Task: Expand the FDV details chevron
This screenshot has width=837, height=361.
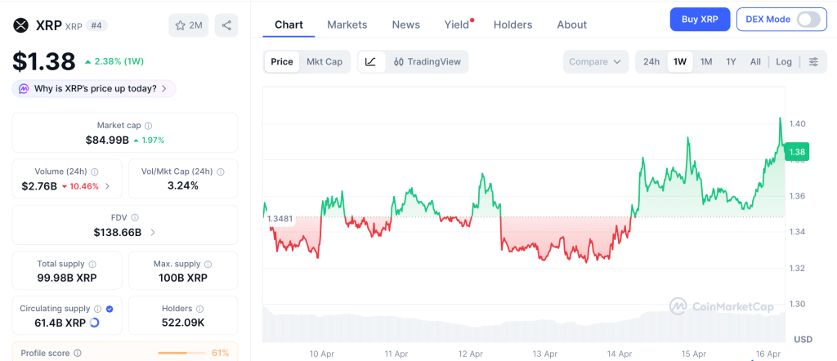Action: [x=152, y=233]
